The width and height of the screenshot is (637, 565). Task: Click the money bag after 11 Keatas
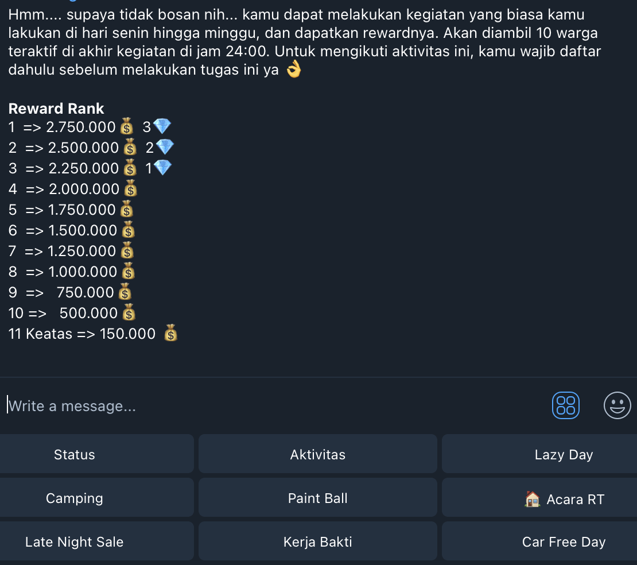click(x=170, y=334)
